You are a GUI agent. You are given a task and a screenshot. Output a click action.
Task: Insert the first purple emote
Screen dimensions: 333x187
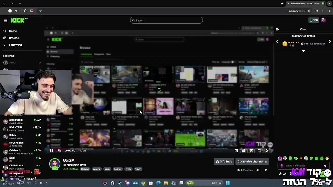pos(280,158)
